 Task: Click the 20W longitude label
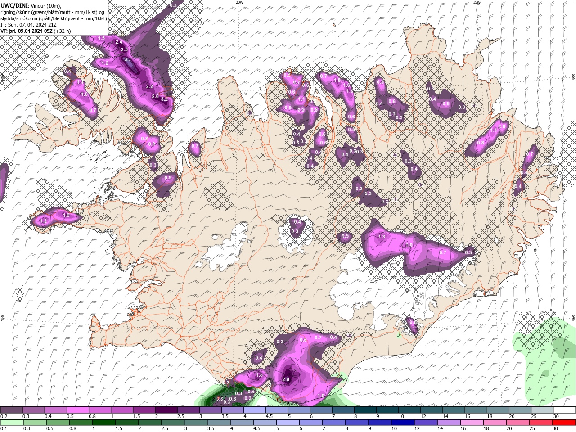pos(239,2)
